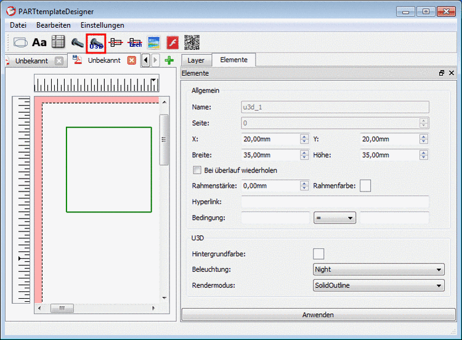Select the rectangle shape tool

coord(20,42)
